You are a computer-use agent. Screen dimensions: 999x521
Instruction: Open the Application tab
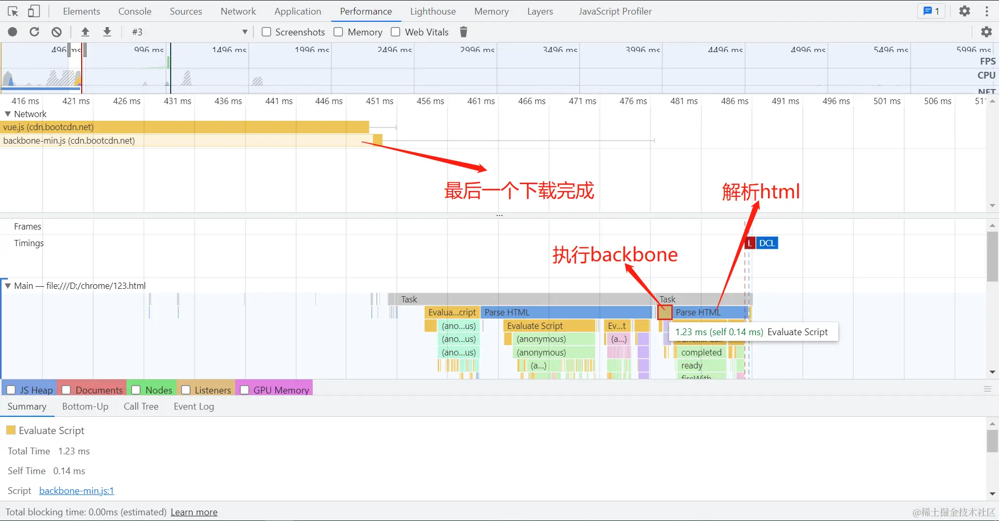298,11
